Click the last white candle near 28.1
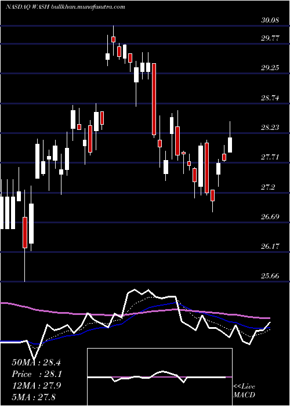 click(230, 145)
